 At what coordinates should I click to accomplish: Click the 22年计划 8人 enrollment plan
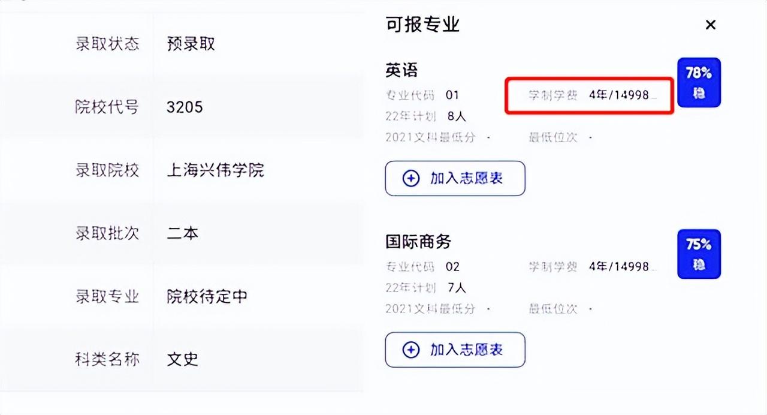pos(425,116)
